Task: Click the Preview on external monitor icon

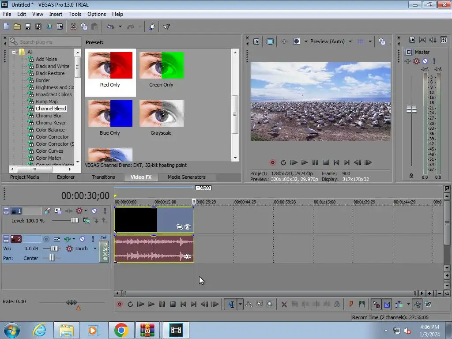Action: tap(270, 41)
